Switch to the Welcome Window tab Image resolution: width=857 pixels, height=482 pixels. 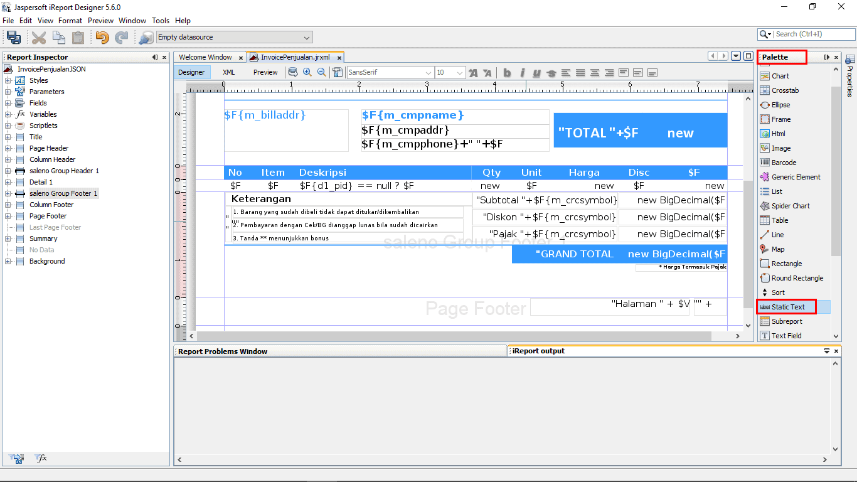pos(205,57)
